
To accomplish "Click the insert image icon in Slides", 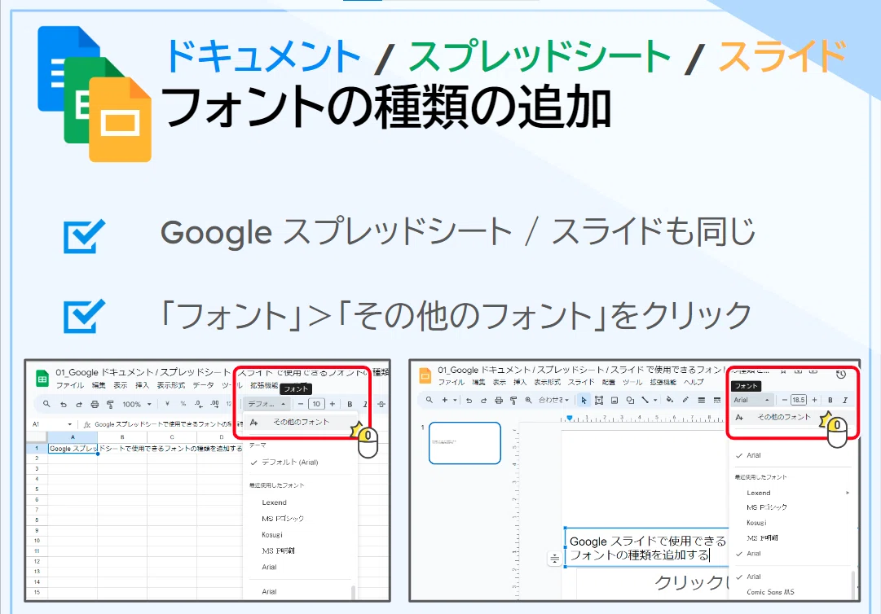I will [x=614, y=400].
